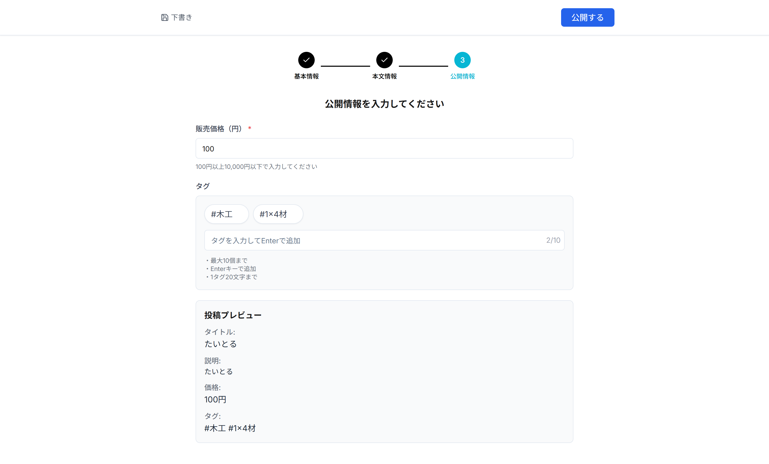This screenshot has width=769, height=464.
Task: Go back to the 基本情報 step circle
Action: coord(306,60)
